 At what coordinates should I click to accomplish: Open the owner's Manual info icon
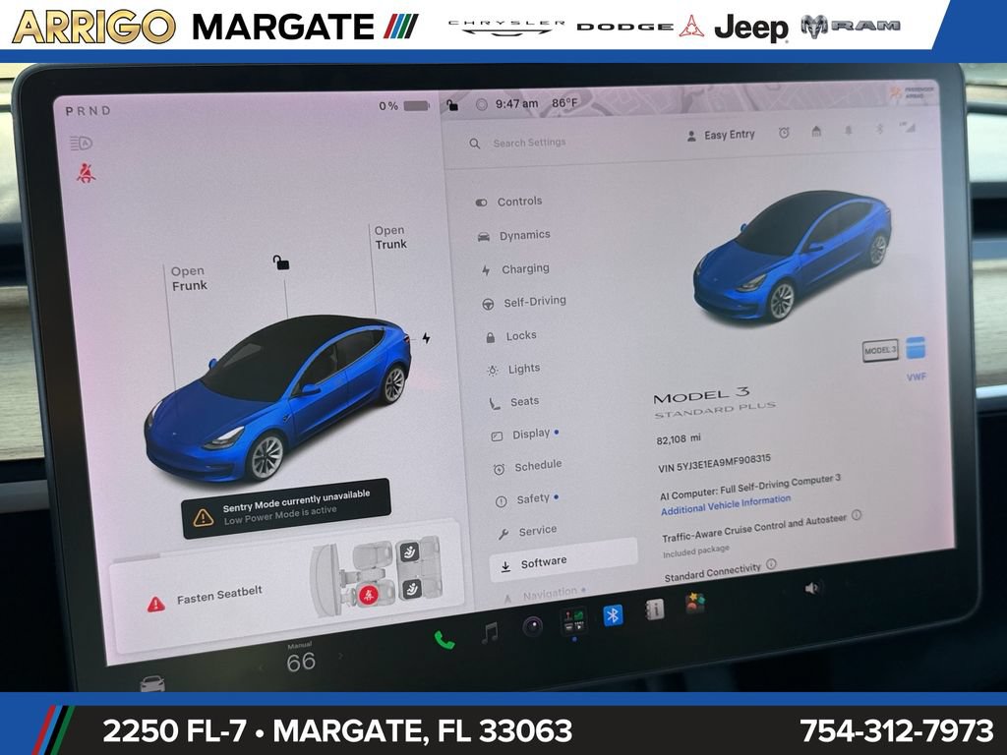click(x=654, y=610)
